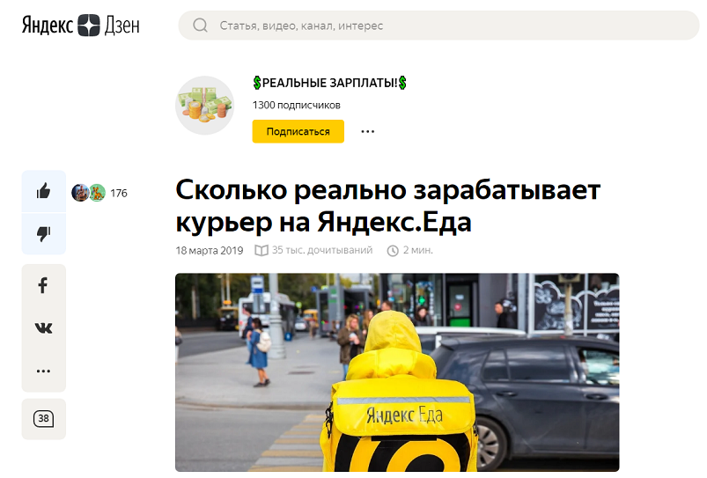Open the Яндекс Еда courier photo
Image resolution: width=707 pixels, height=478 pixels.
click(x=397, y=372)
